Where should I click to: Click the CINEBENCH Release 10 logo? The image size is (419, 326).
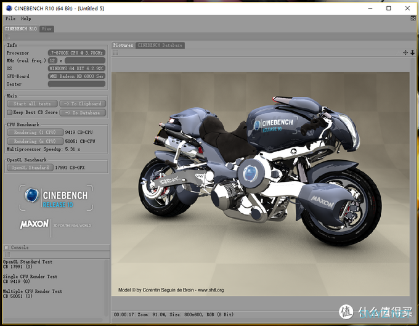[x=56, y=198]
